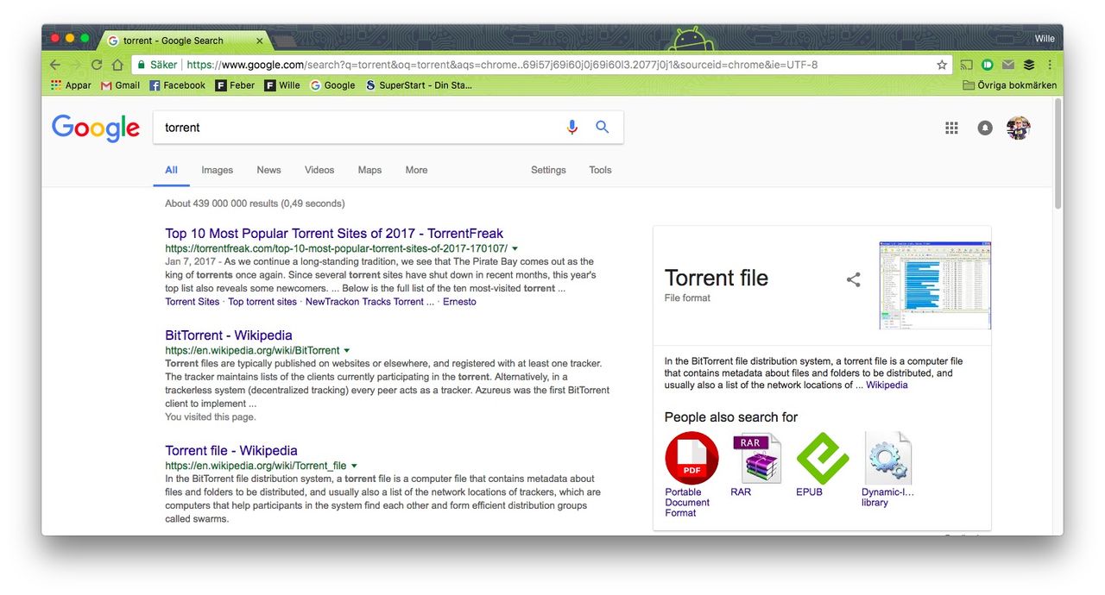Follow the Wikipedia link in knowledge panel
The width and height of the screenshot is (1105, 595).
click(x=887, y=385)
